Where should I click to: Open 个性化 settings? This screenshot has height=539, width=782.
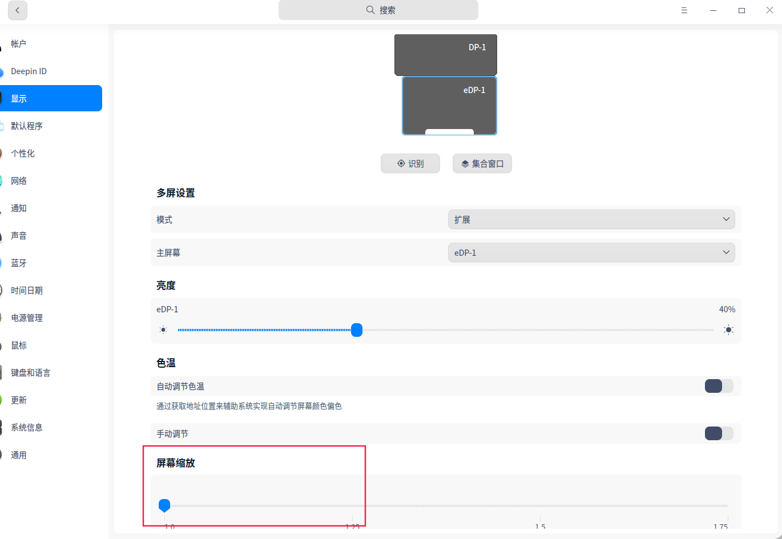pos(51,154)
